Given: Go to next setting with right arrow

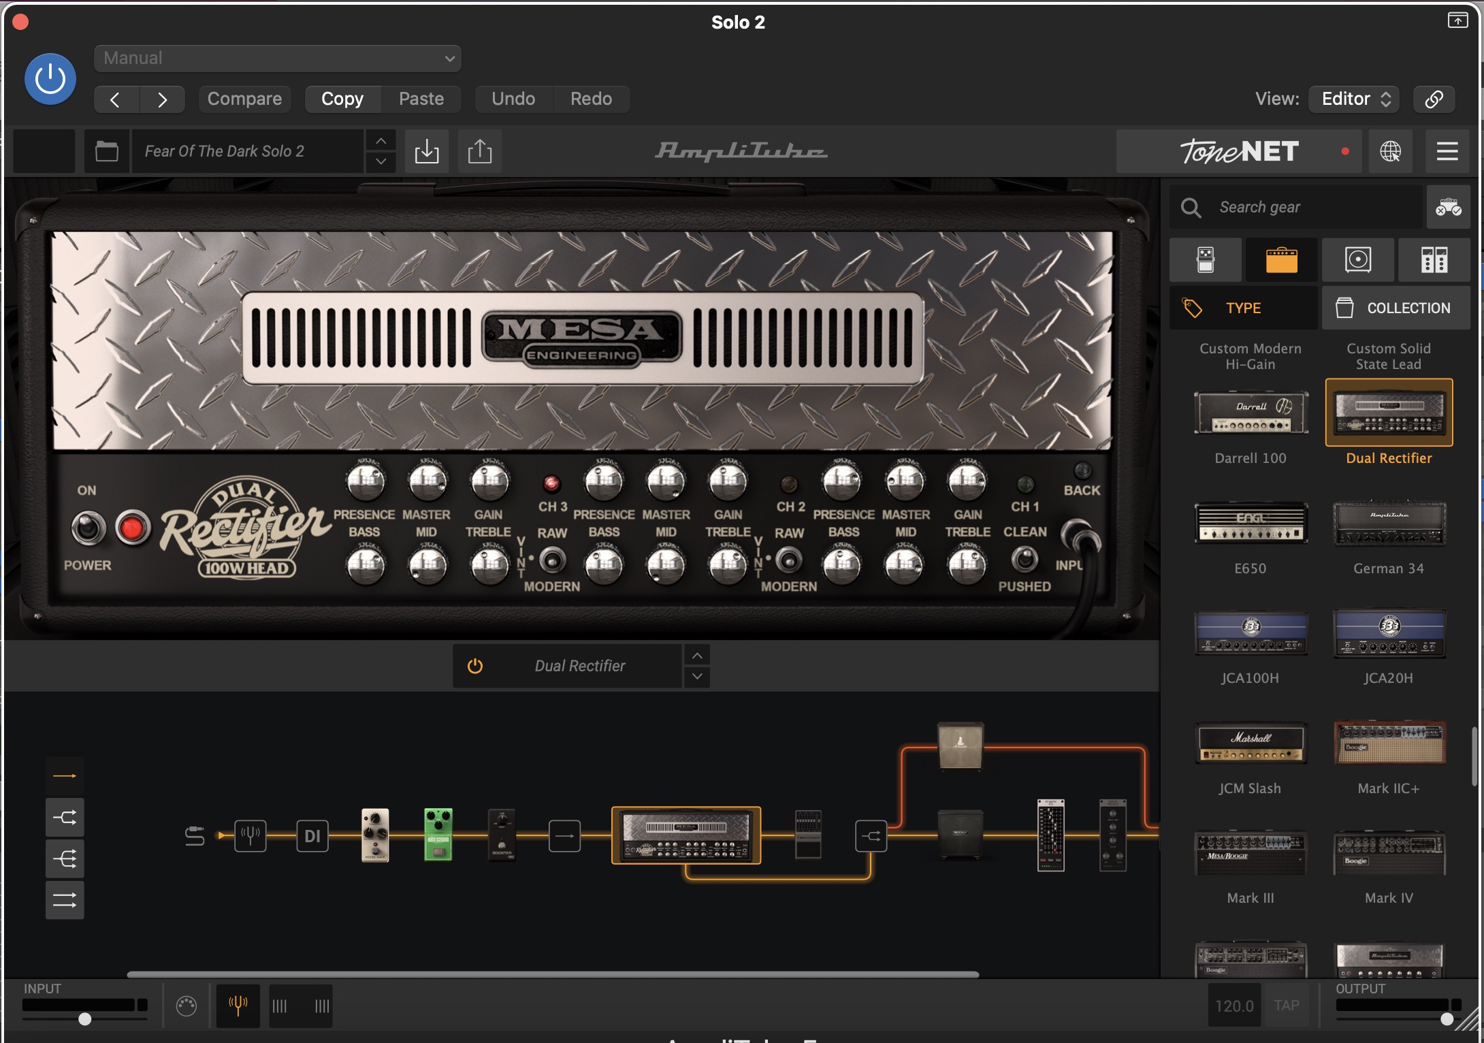Looking at the screenshot, I should 162,99.
